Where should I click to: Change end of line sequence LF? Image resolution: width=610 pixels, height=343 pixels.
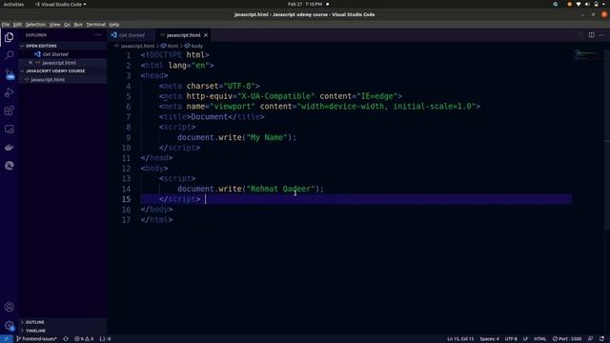coord(525,339)
